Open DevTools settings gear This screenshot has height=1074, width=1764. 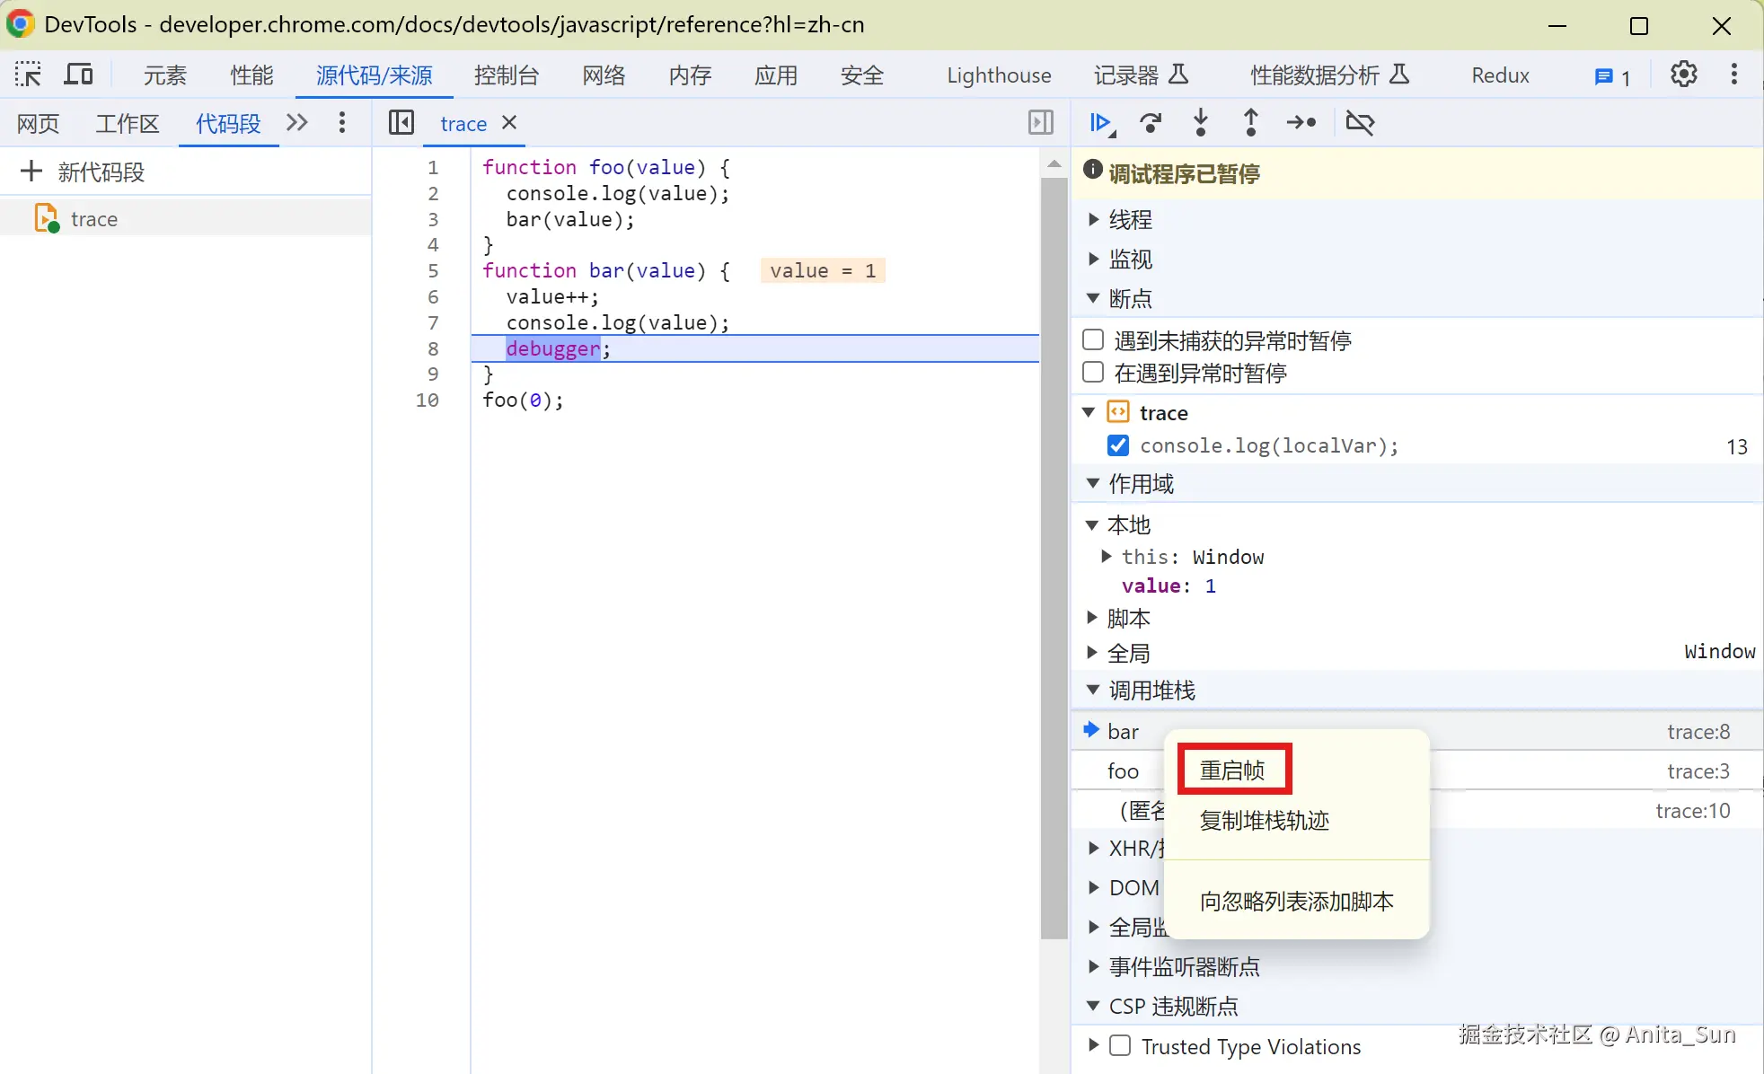[x=1683, y=75]
